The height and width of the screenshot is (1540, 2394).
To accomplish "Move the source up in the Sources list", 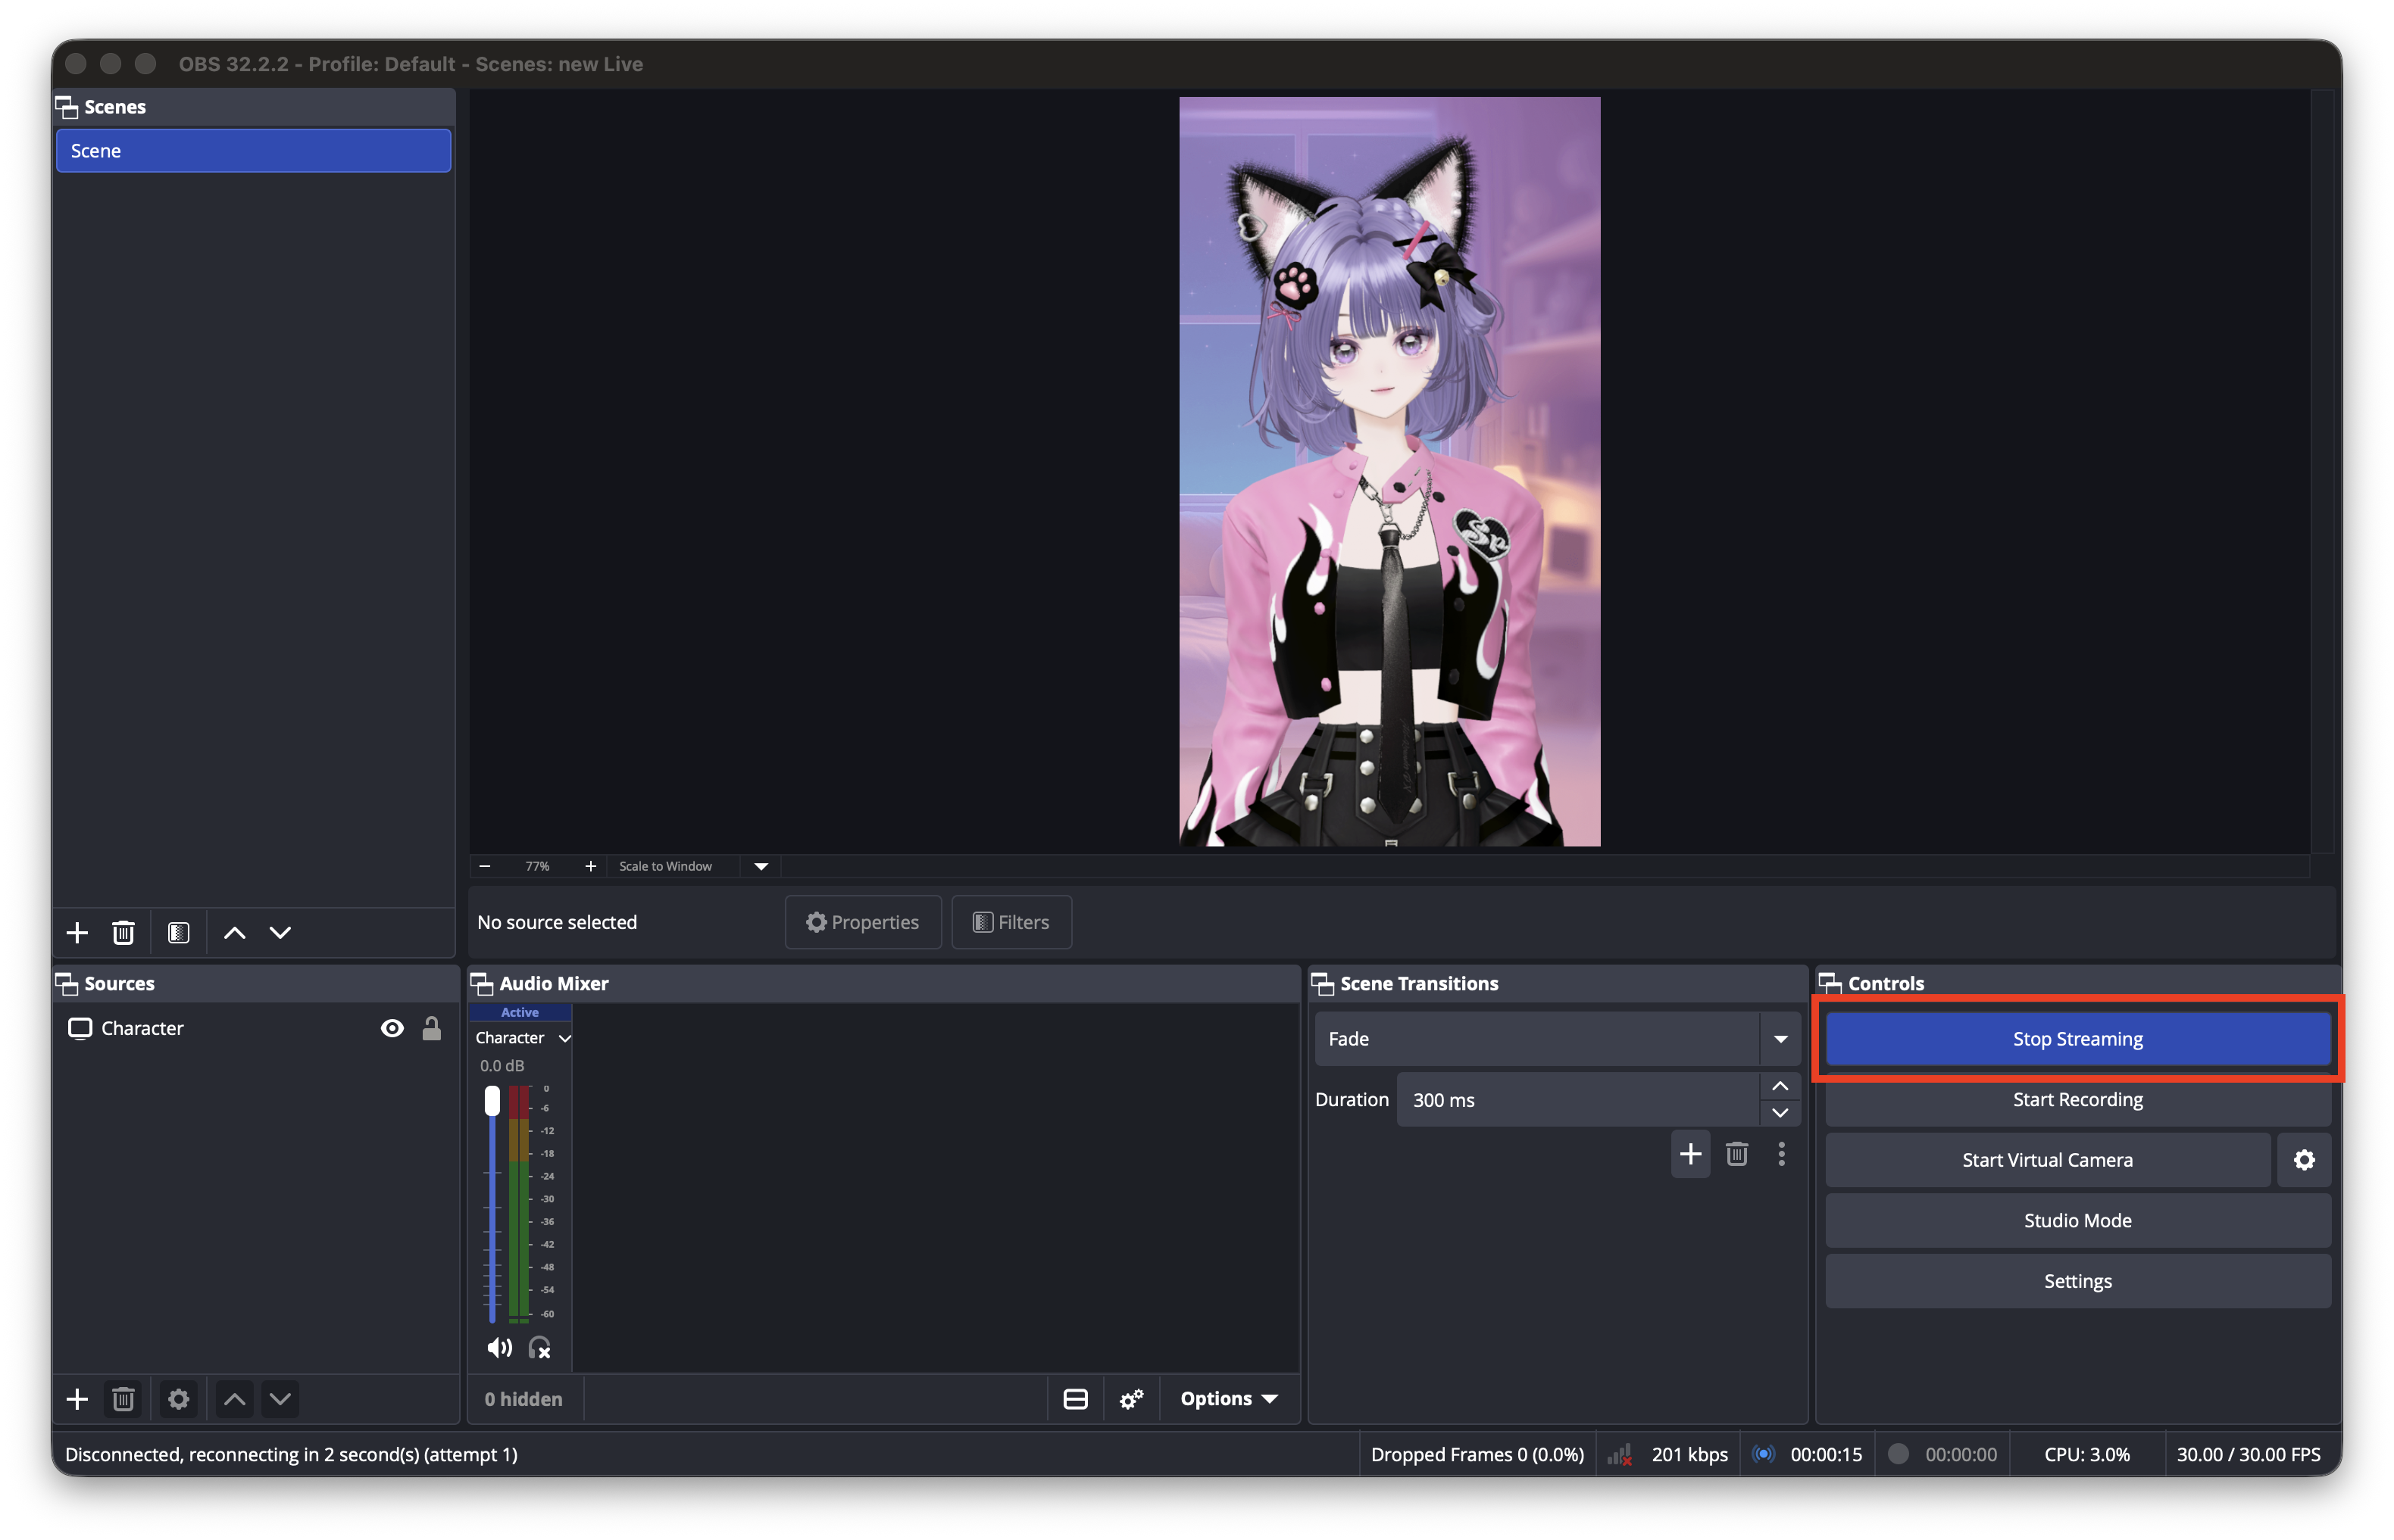I will point(234,1399).
